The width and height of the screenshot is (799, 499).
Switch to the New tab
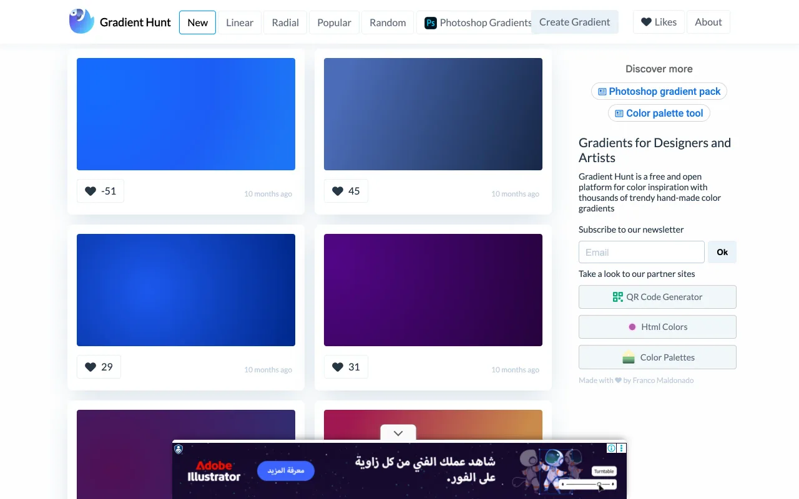click(197, 22)
